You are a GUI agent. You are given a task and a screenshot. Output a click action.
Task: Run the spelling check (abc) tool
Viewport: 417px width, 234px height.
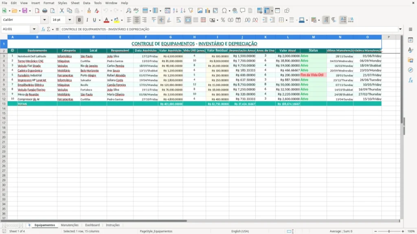136,11
